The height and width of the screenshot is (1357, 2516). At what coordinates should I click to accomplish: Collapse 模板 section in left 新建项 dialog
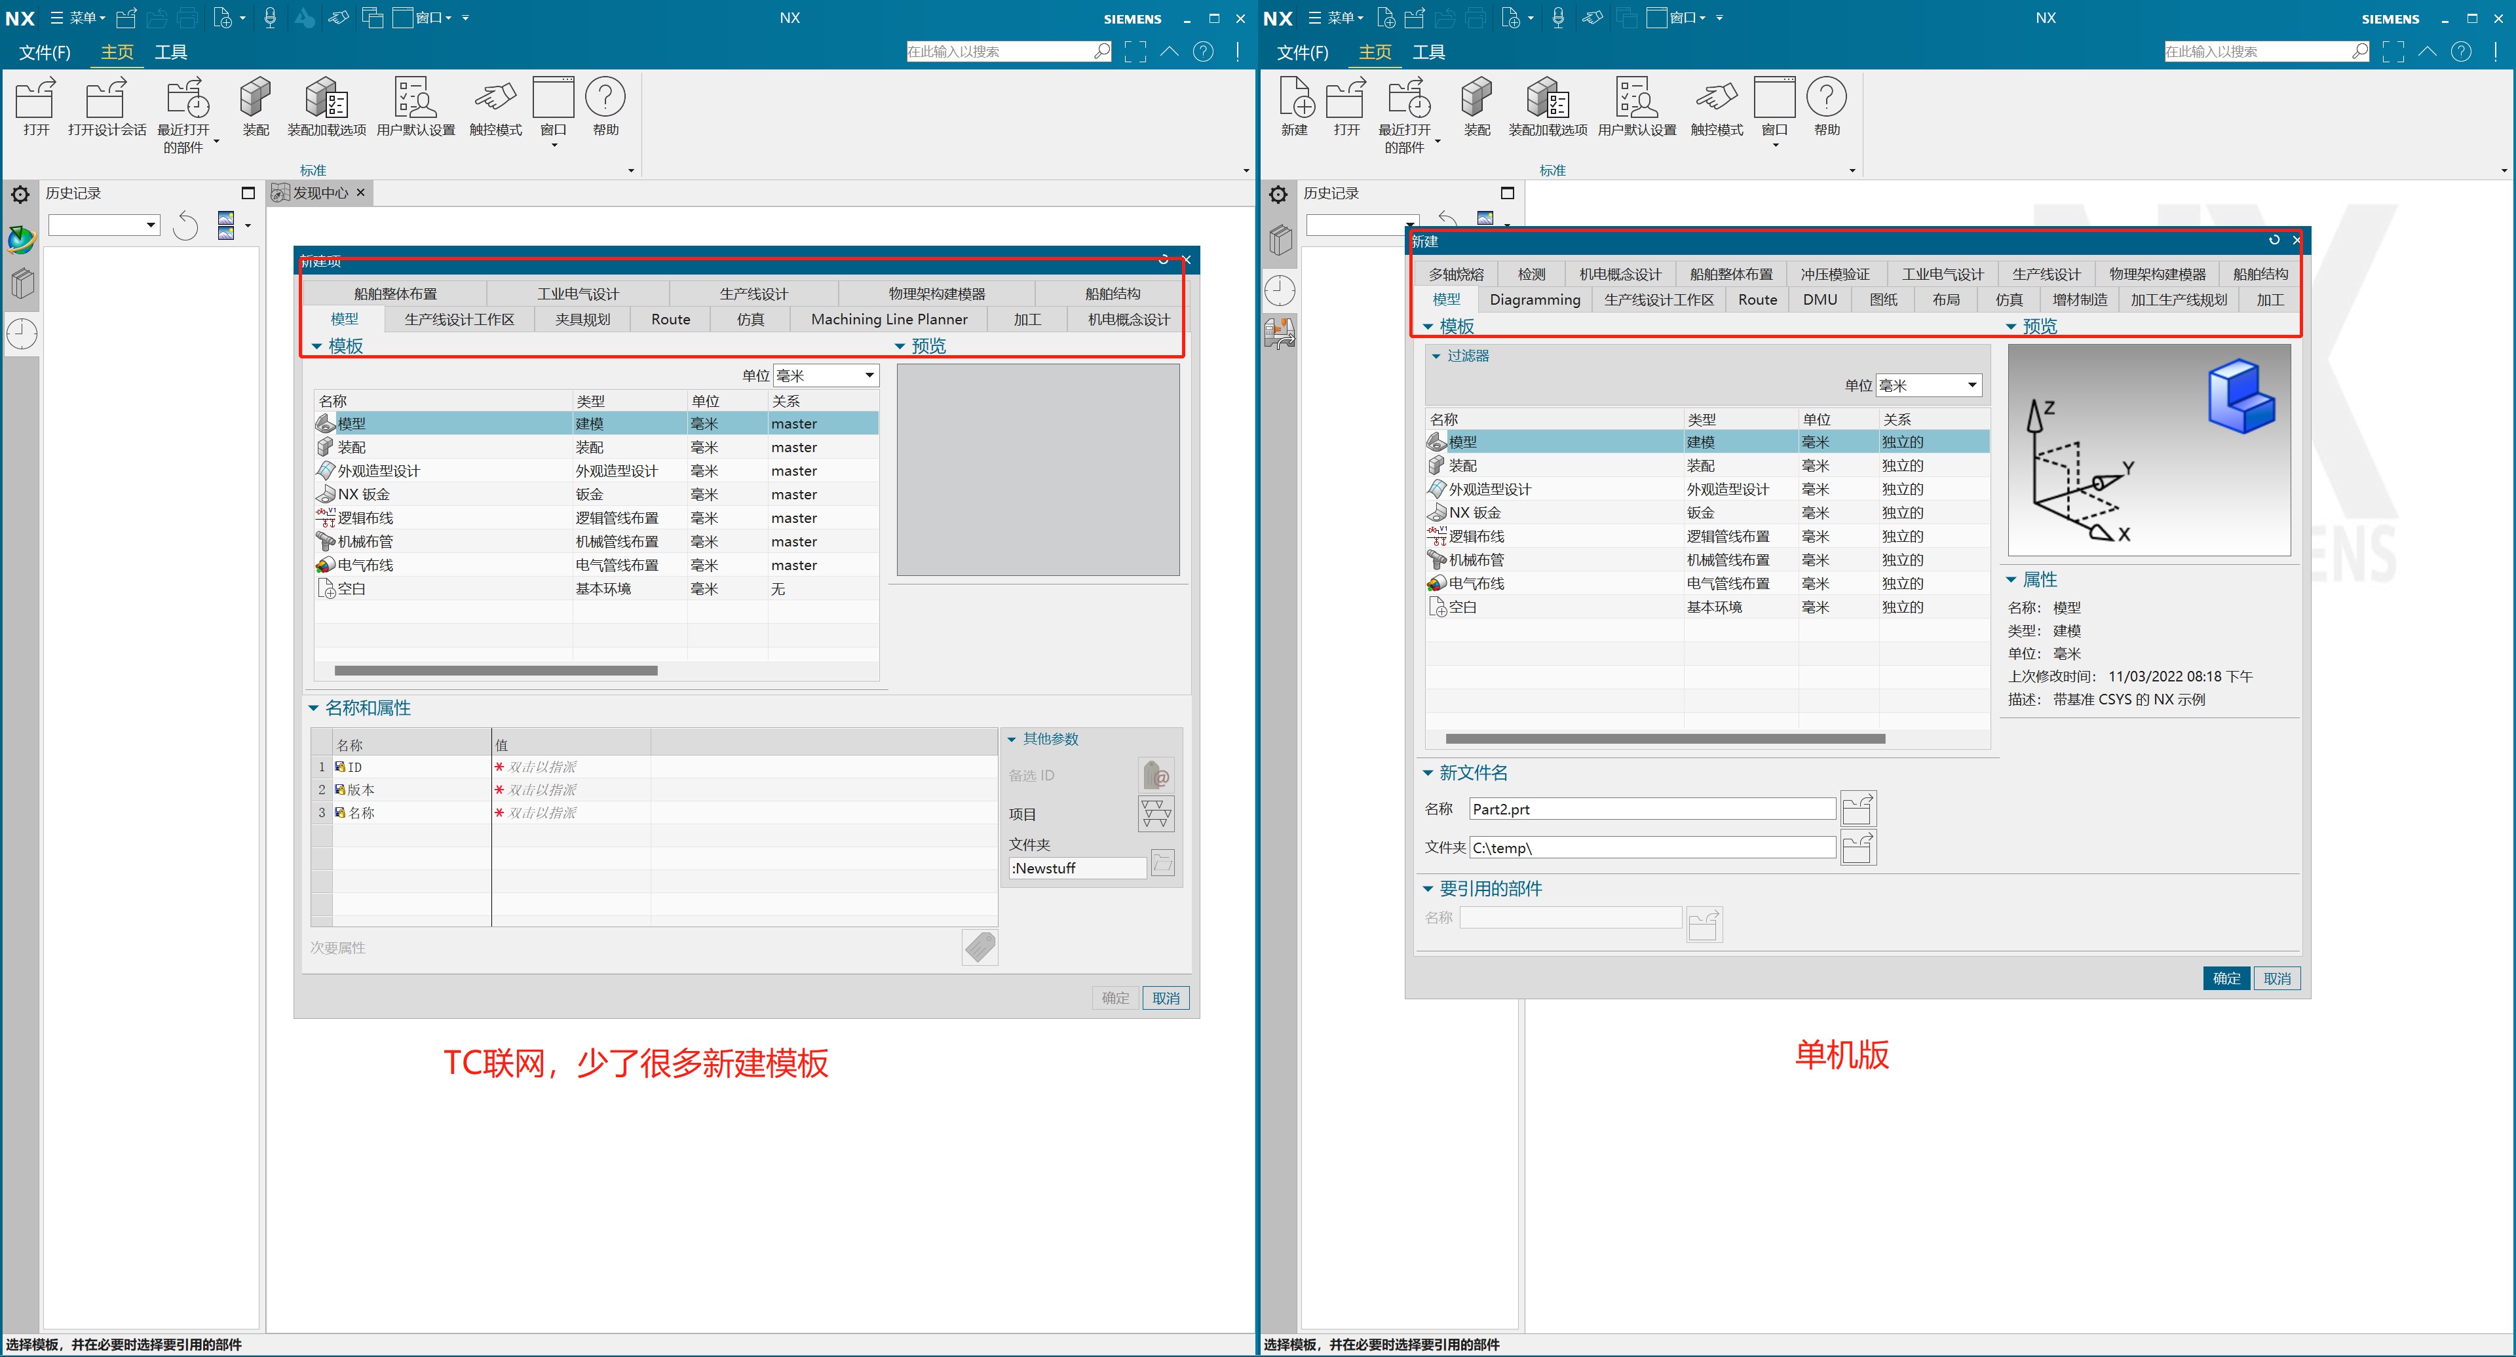[x=316, y=346]
